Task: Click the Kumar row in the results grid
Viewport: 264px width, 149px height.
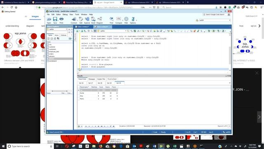Action: pos(99,93)
